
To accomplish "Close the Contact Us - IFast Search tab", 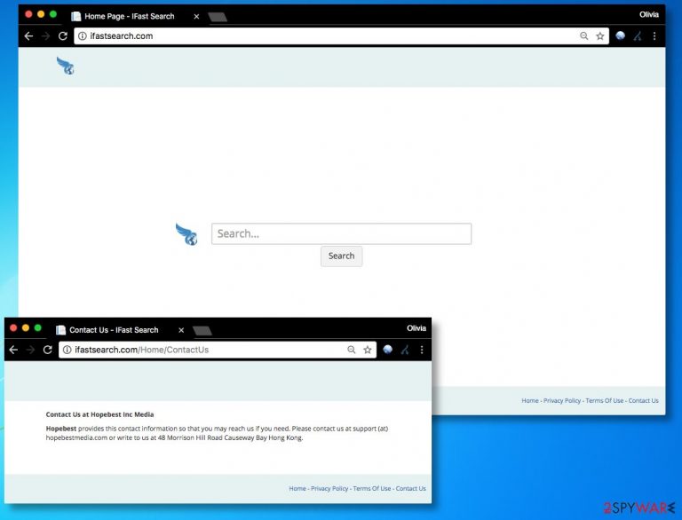I will tap(181, 330).
